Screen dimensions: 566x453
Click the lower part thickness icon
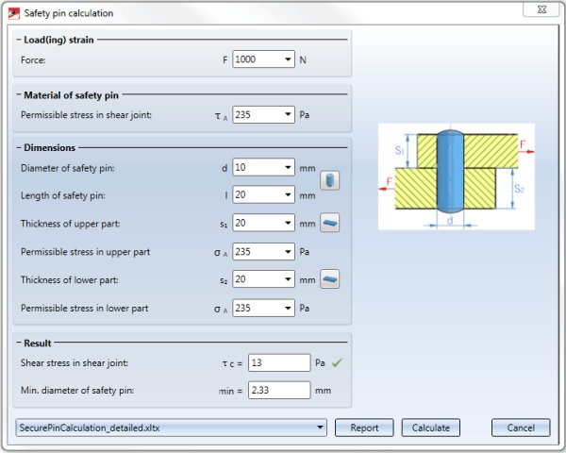pyautogui.click(x=330, y=278)
